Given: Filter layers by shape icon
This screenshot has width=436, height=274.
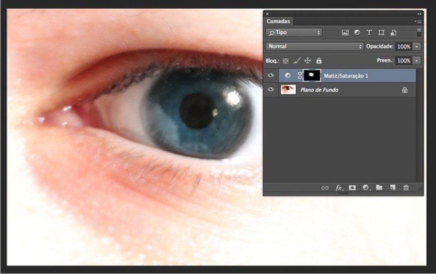Looking at the screenshot, I should (x=381, y=33).
